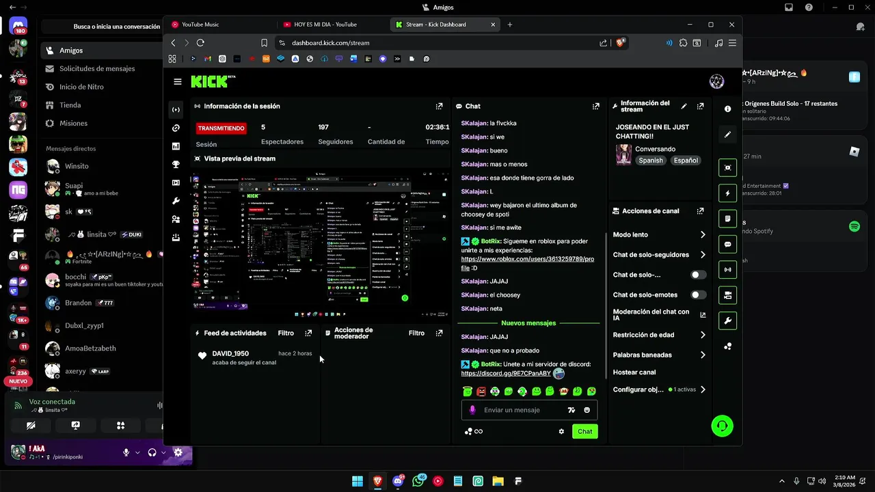Pop out the Feed de actividades panel
875x492 pixels.
308,333
